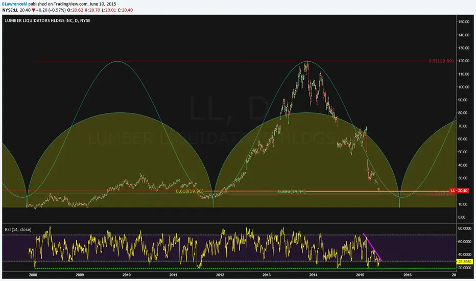Click the 70.00 price axis label
Screen dimensions: 476x281
coord(463,126)
